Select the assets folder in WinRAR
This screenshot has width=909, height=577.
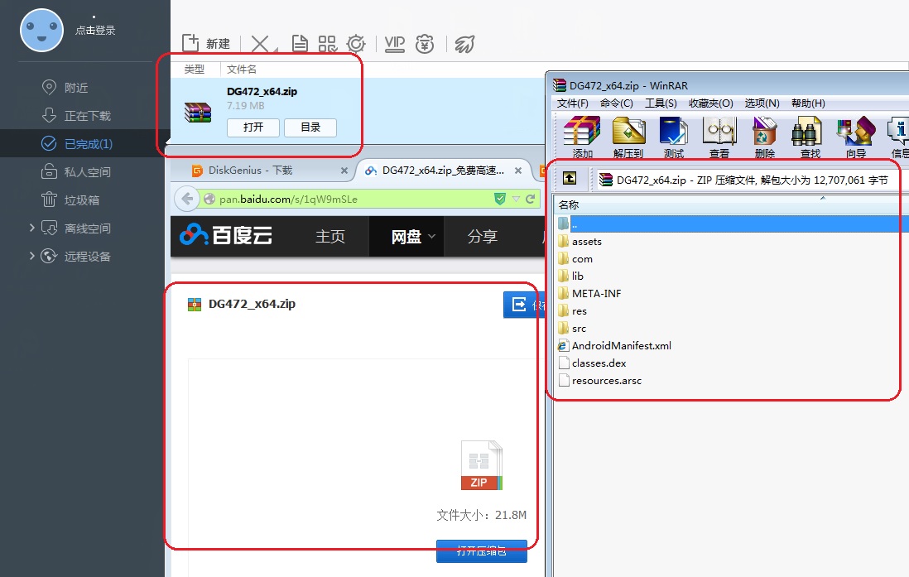(580, 241)
